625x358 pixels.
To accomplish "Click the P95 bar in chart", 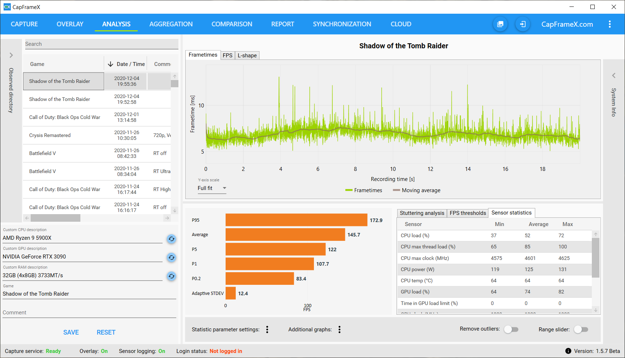I will (x=296, y=220).
